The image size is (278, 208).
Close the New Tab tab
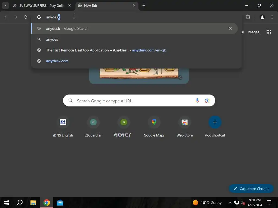pyautogui.click(x=134, y=5)
